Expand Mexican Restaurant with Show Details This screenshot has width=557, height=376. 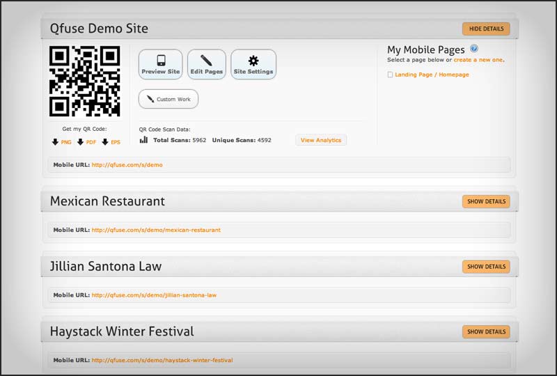(486, 201)
